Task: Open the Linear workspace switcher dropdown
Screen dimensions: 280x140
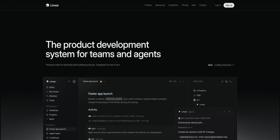Action: (x=52, y=81)
